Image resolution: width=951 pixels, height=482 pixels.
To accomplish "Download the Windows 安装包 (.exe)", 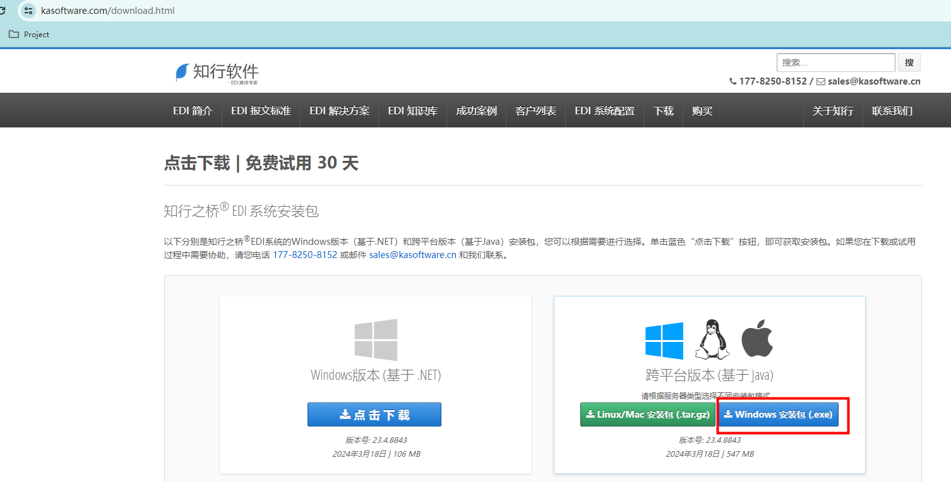I will point(778,414).
